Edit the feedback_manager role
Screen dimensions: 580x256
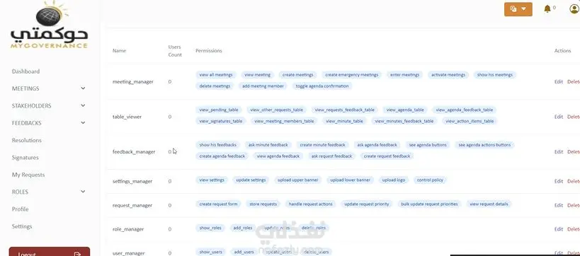[558, 152]
